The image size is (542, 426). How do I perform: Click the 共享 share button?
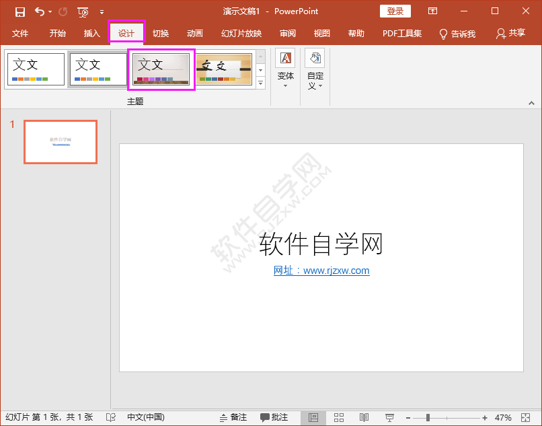tap(511, 34)
